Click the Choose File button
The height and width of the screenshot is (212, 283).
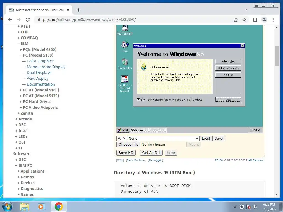click(128, 144)
